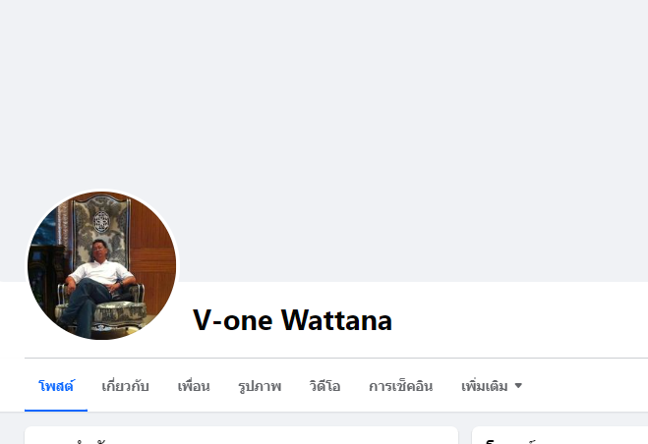Click the heading text of bottom-left card
The image size is (648, 444).
tap(75, 442)
